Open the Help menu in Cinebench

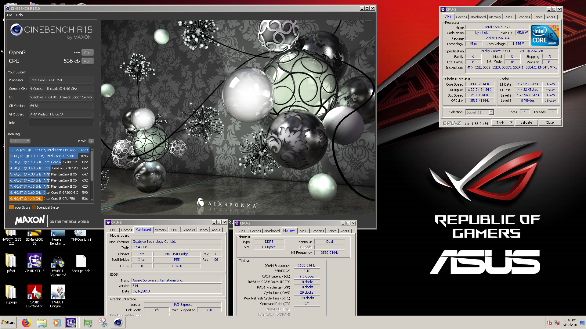point(19,15)
